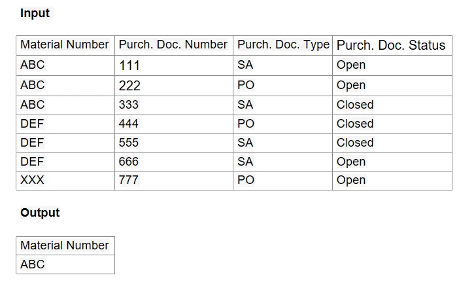Image resolution: width=476 pixels, height=288 pixels.
Task: Select the XXX material number cell
Action: point(65,181)
